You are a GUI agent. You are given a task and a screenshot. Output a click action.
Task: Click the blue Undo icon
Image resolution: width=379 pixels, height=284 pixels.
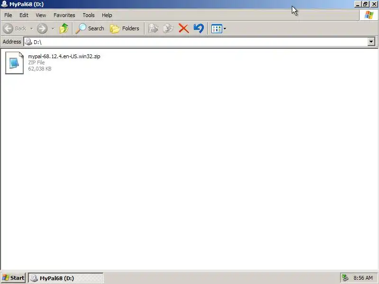coord(199,28)
